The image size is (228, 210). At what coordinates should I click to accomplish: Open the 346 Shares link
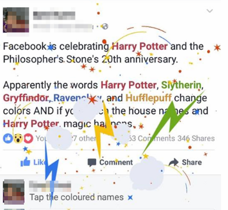[196, 138]
